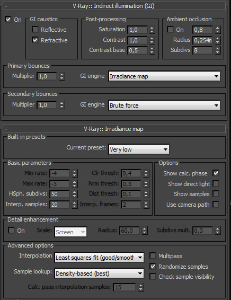Adjust the Nrm thresh spinner
Viewport: 231px width, 300px height.
(146, 184)
